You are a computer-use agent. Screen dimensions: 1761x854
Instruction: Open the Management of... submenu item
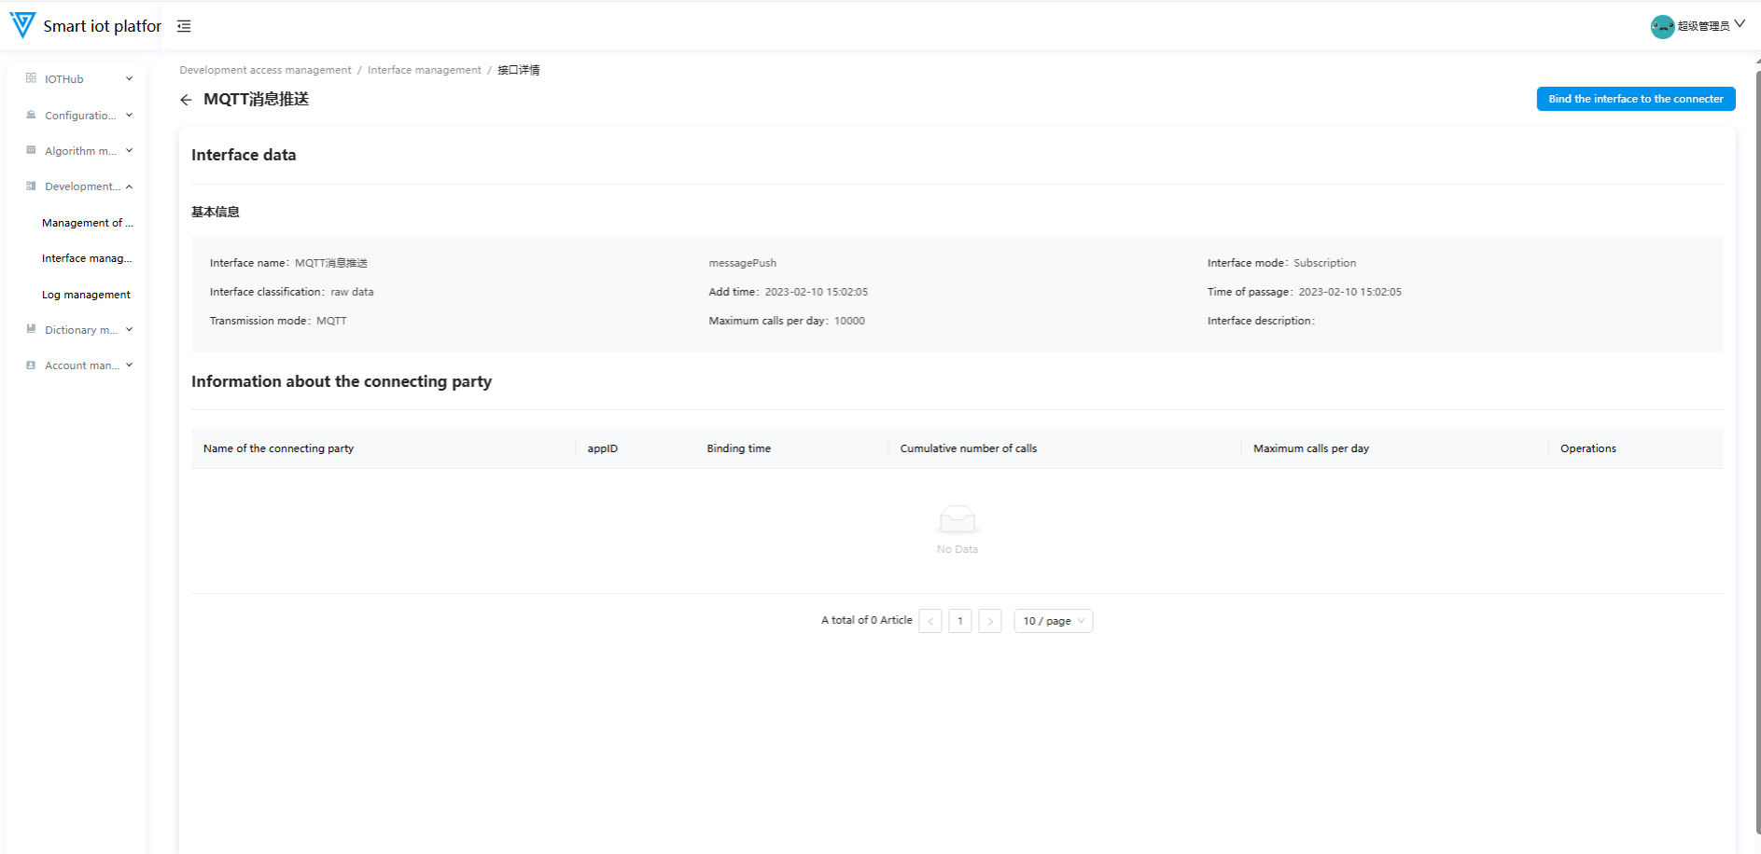point(88,223)
